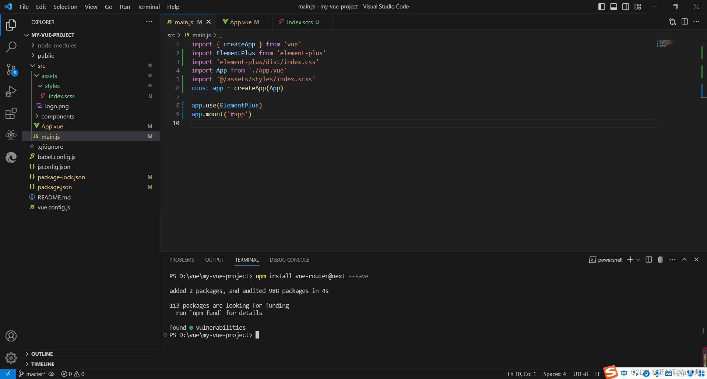Collapse the assets folder

point(91,76)
